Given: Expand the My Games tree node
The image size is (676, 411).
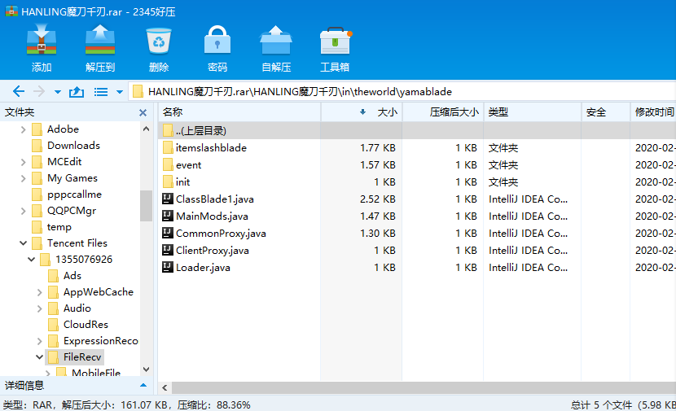Looking at the screenshot, I should tap(24, 178).
